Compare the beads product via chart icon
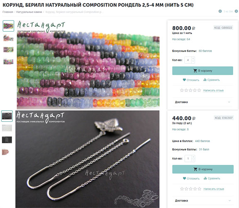Screen dimensions: 239x208 click(x=205, y=80)
